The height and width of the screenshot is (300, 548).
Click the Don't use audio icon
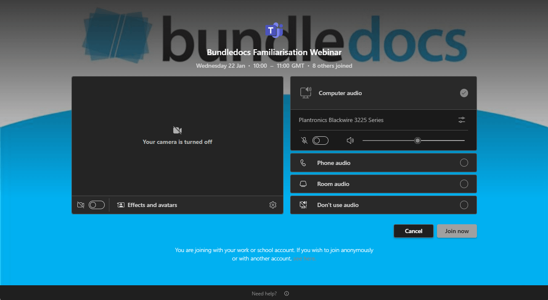(303, 205)
